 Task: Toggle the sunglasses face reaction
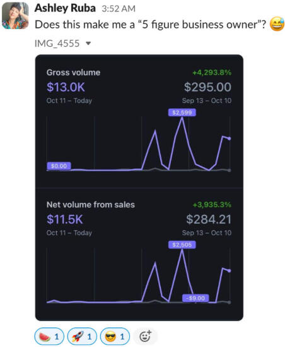pos(115,337)
